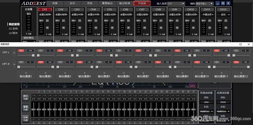The width and height of the screenshot is (253, 125).
Task: Toggle OPT-R power for 输出通道2
Action: [41, 62]
